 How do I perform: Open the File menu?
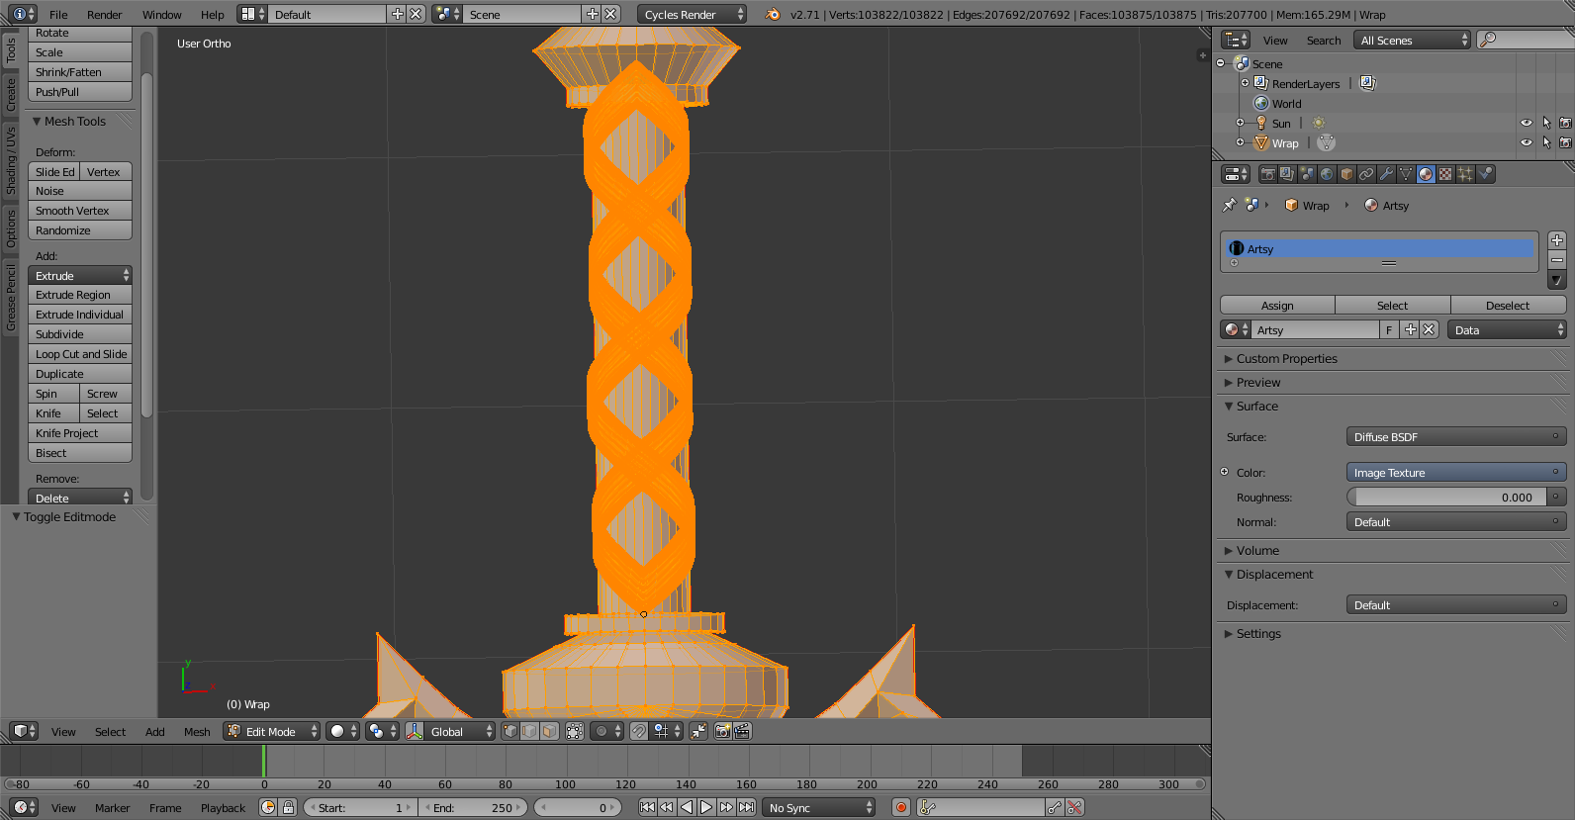pos(58,14)
